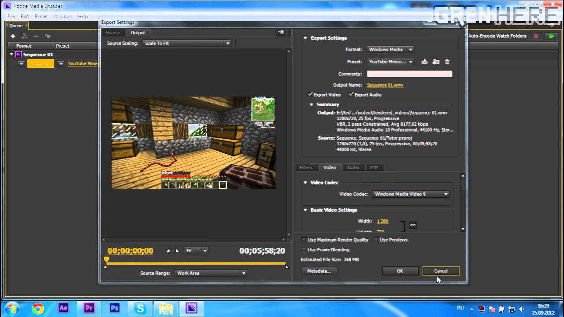Image resolution: width=564 pixels, height=317 pixels.
Task: Click the Premiere Pr icon beside Sequence 01
Action: pyautogui.click(x=18, y=54)
